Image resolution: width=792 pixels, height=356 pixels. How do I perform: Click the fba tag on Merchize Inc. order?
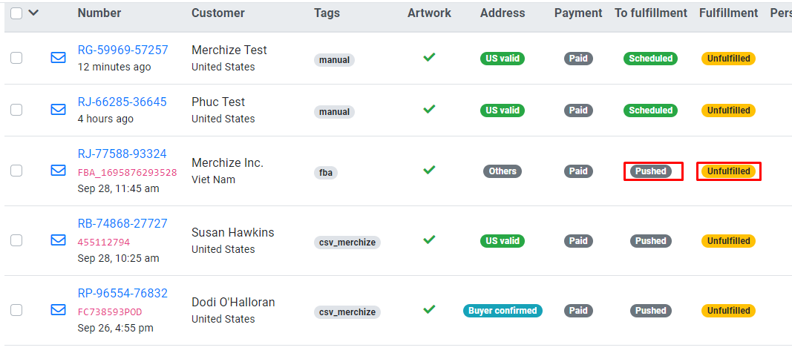coord(326,173)
